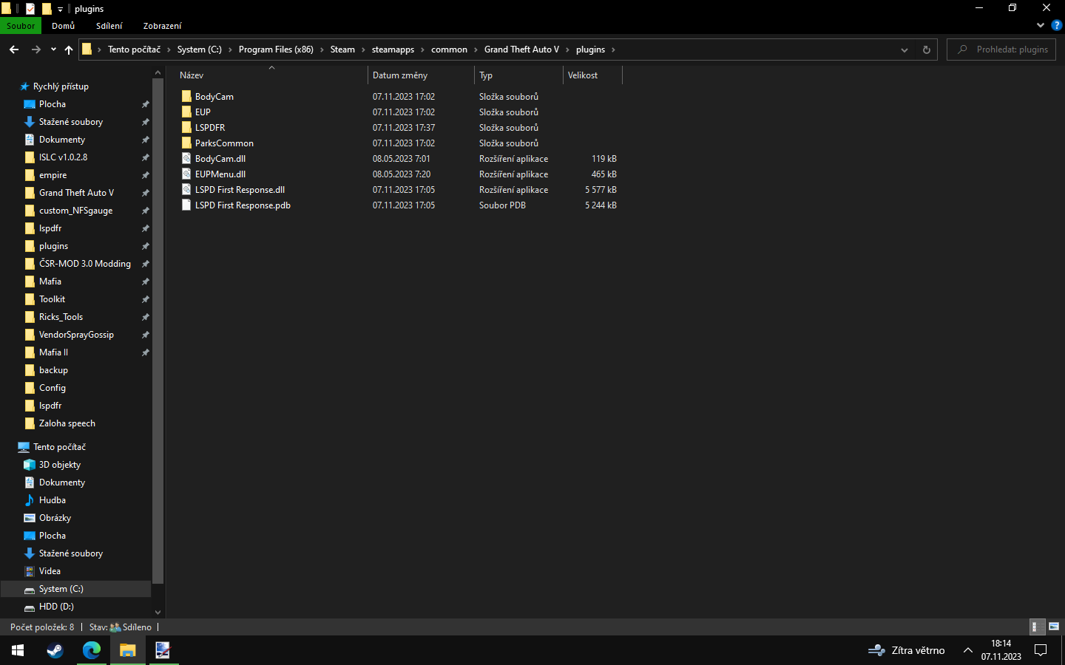The image size is (1065, 665).
Task: Select common in the breadcrumb path
Action: coord(449,50)
